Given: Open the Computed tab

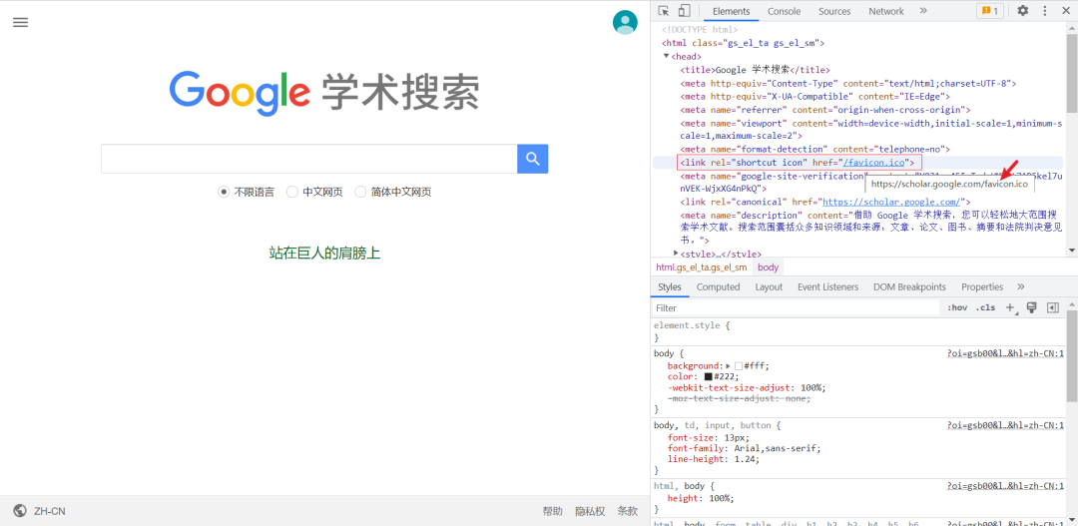Looking at the screenshot, I should click(719, 286).
